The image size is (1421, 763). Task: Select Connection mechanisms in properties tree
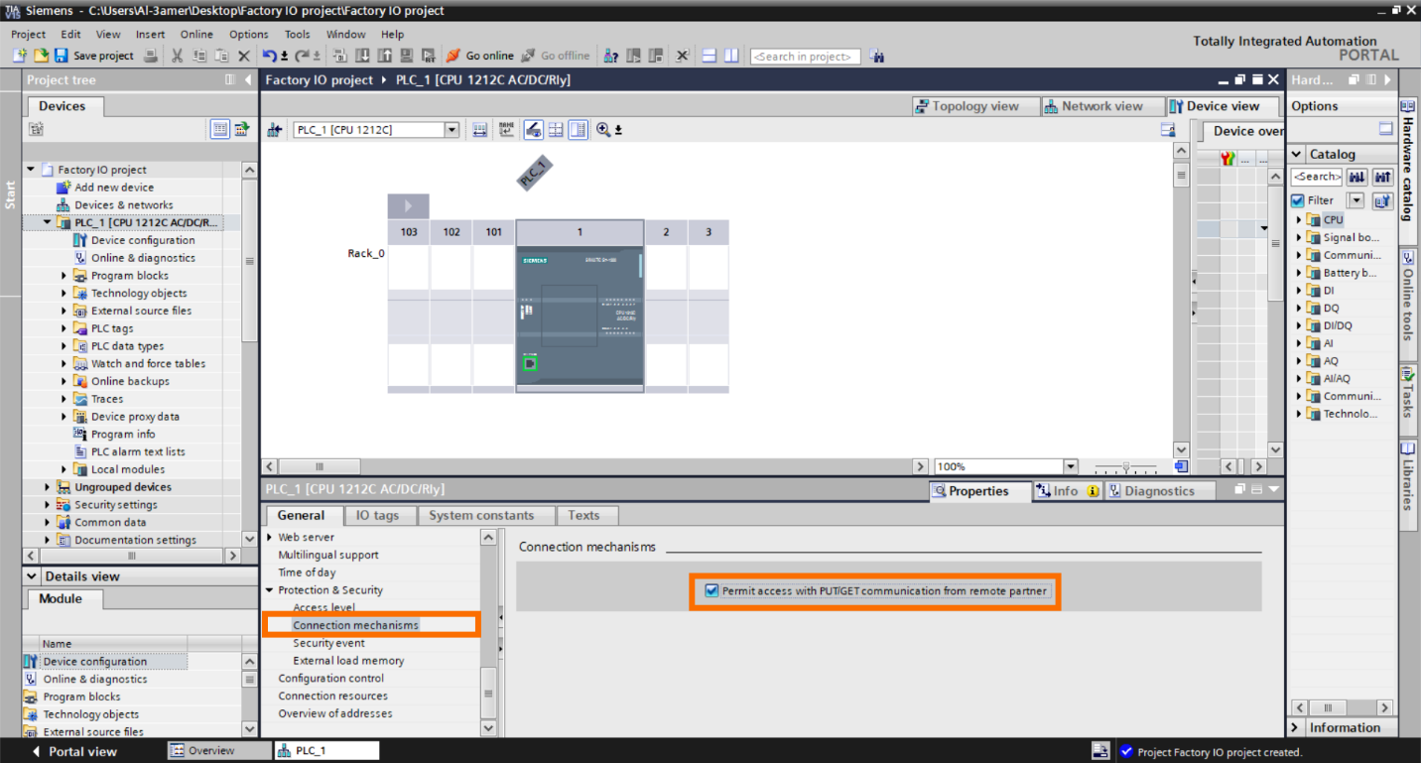click(355, 625)
